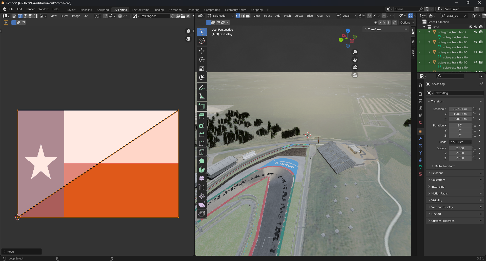Click the viewport camera view icon

(355, 67)
